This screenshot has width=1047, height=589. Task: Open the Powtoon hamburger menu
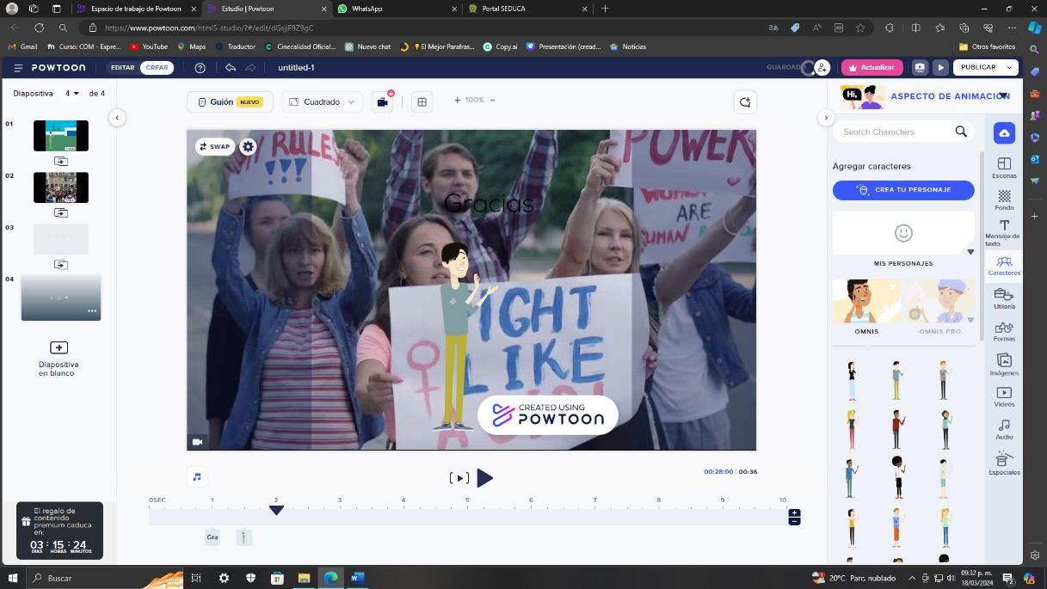click(x=18, y=67)
